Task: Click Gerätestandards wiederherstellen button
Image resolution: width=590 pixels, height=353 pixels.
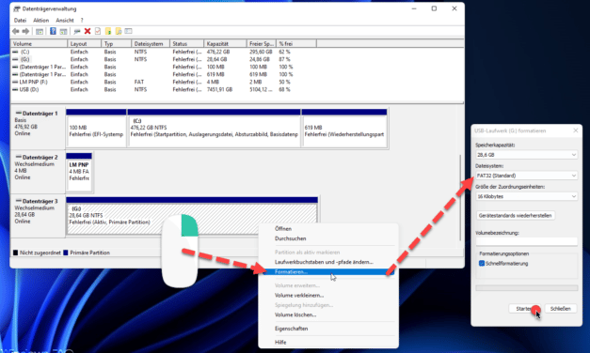Action: pos(515,216)
